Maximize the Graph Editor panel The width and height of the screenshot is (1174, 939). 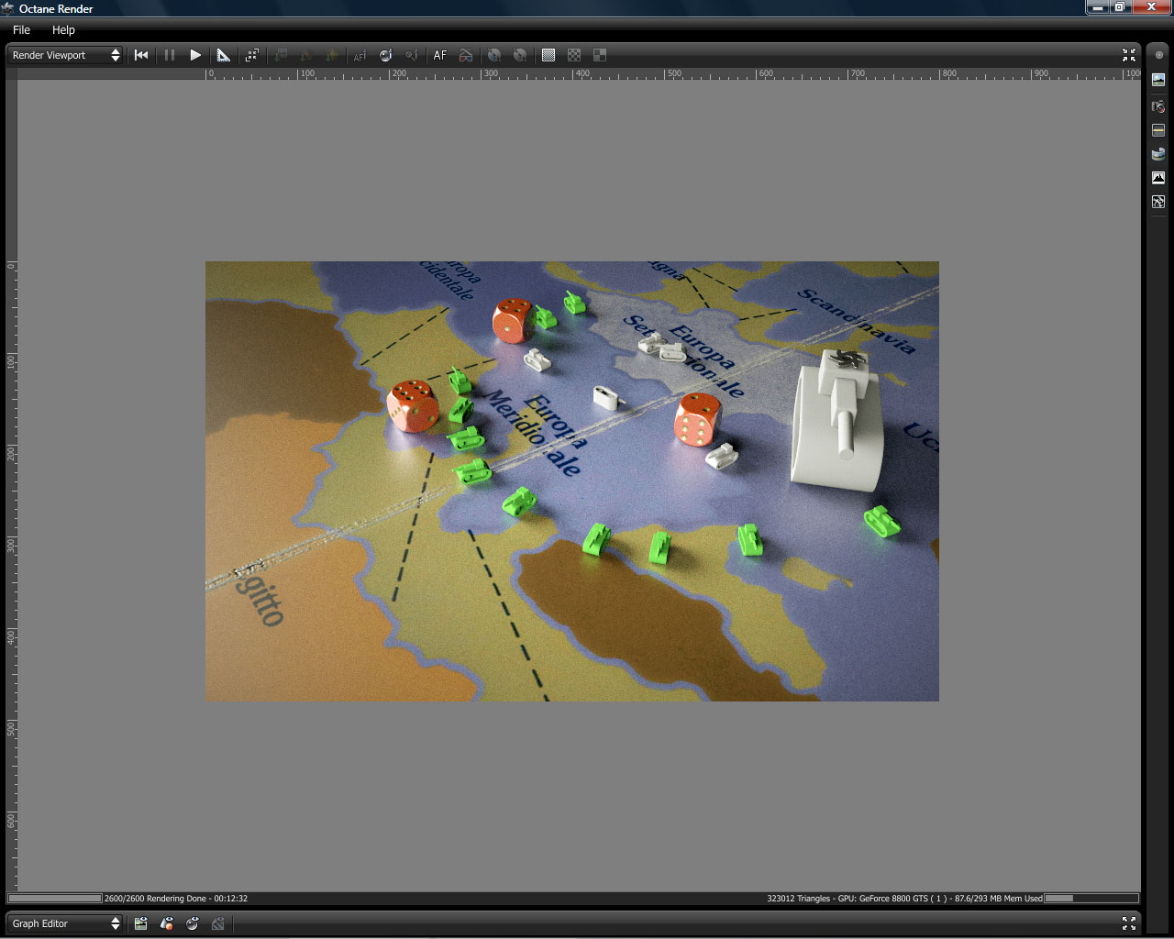pyautogui.click(x=1129, y=923)
